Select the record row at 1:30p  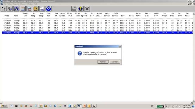[97, 21]
